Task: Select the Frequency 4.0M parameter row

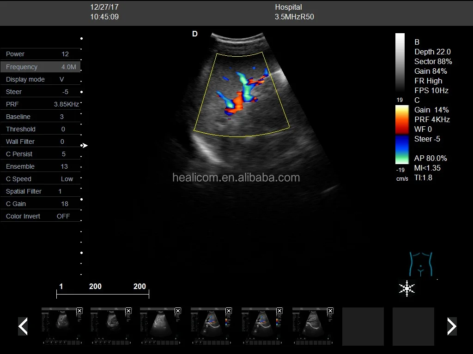Action: pos(40,67)
